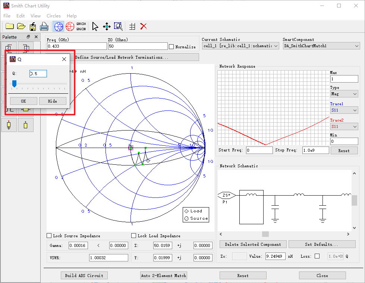Click Auto 2-Element Match

[x=164, y=275]
